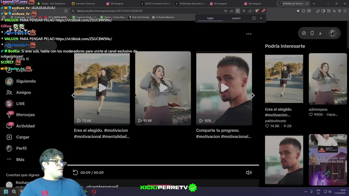Open translate popup hamburger menu

click(254, 18)
